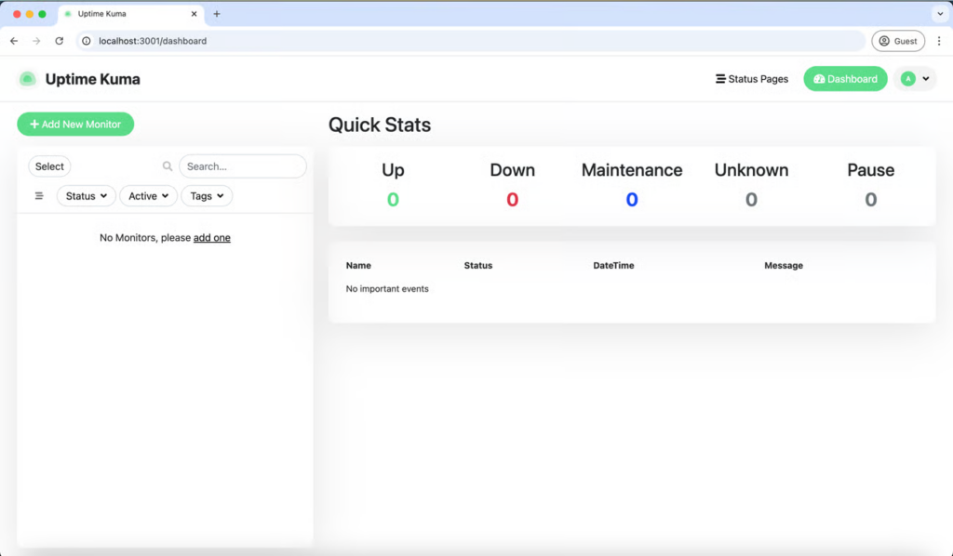The width and height of the screenshot is (953, 556).
Task: Click Add New Monitor button
Action: point(75,124)
